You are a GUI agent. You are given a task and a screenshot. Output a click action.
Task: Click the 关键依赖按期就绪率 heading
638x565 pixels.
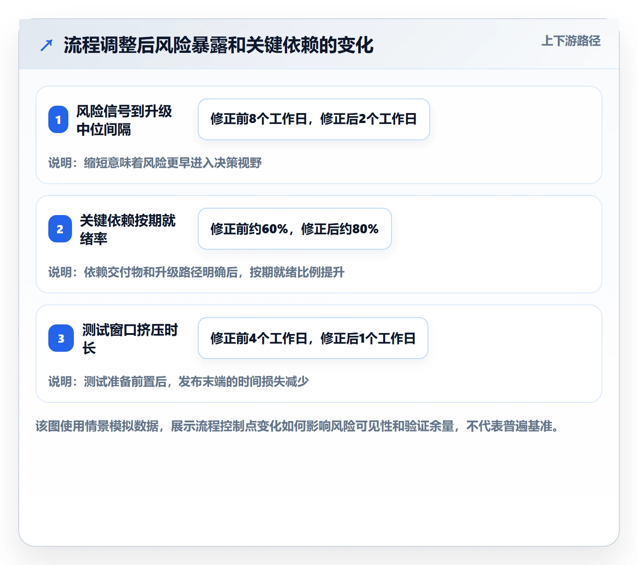[128, 229]
